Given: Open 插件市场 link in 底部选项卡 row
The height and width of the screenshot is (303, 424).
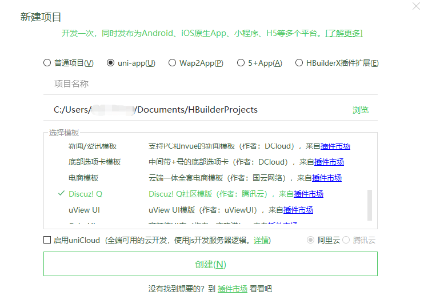Looking at the screenshot, I should (x=329, y=162).
